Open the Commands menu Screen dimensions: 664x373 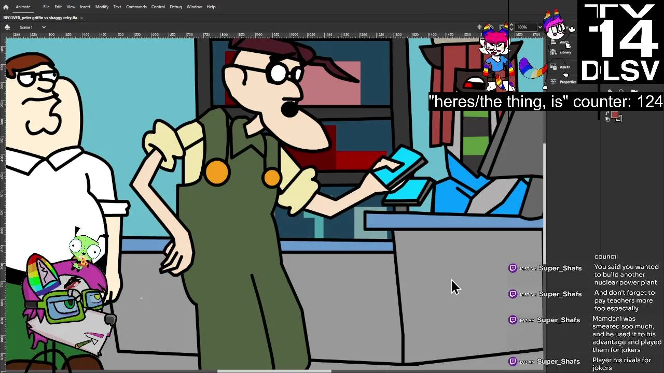pyautogui.click(x=136, y=7)
